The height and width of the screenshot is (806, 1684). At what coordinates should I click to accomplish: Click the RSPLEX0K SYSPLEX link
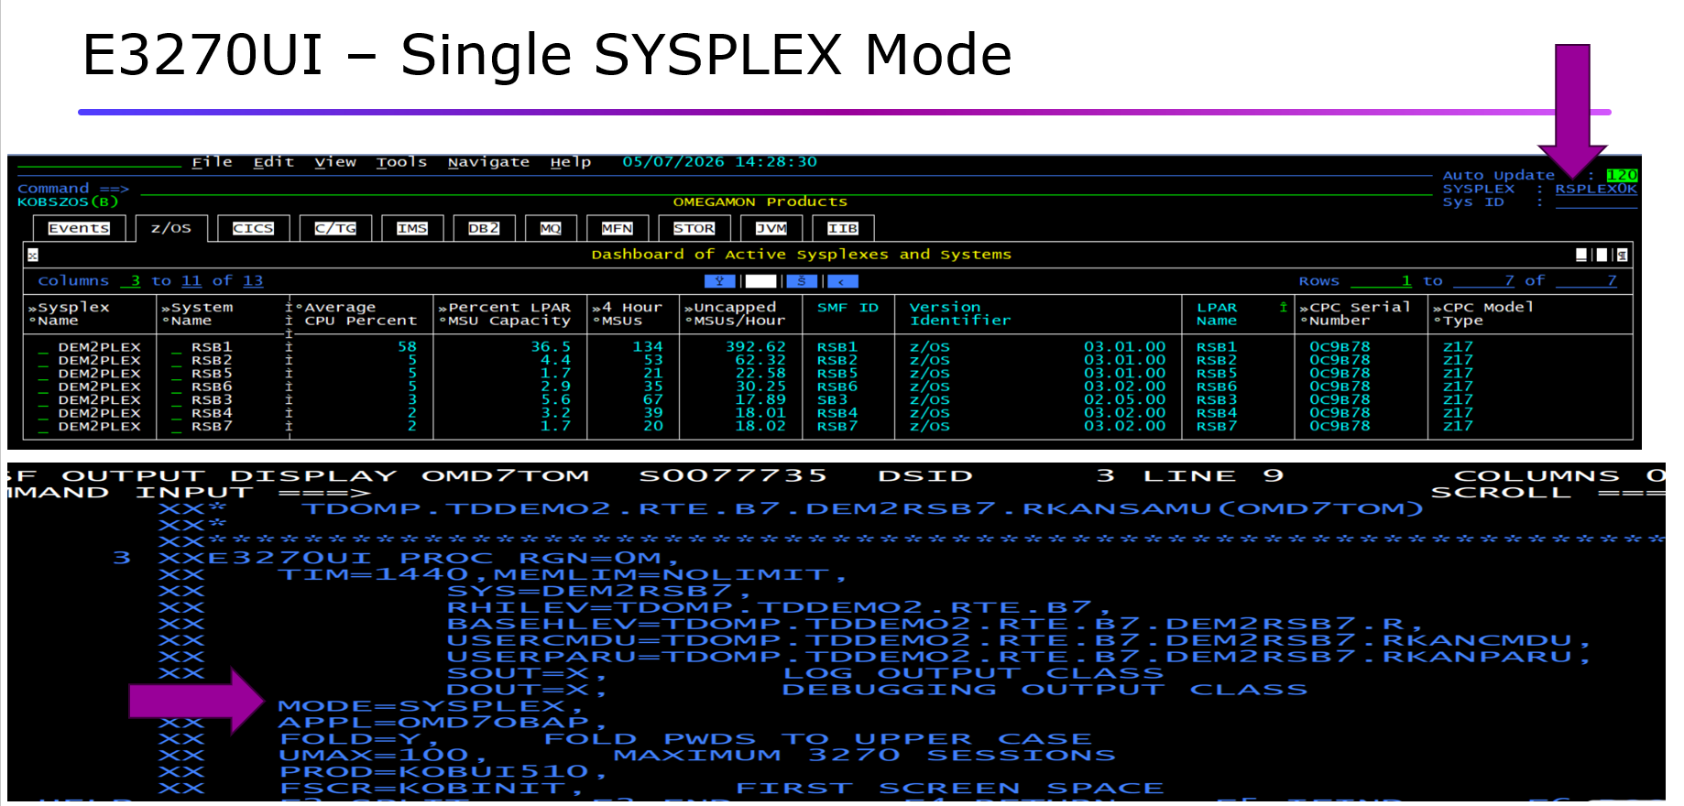click(x=1596, y=189)
